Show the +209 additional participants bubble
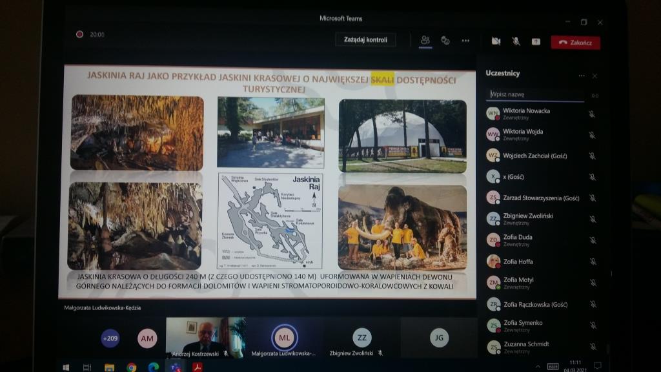 pos(110,338)
